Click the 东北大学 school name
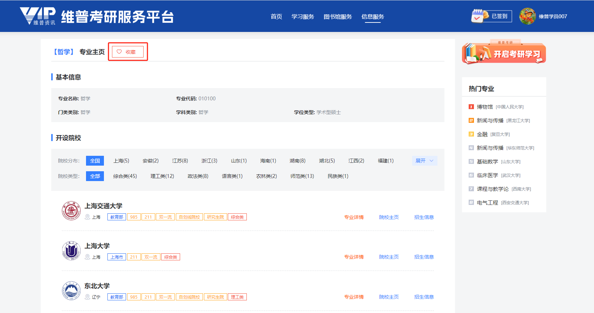The height and width of the screenshot is (313, 594). tap(97, 286)
